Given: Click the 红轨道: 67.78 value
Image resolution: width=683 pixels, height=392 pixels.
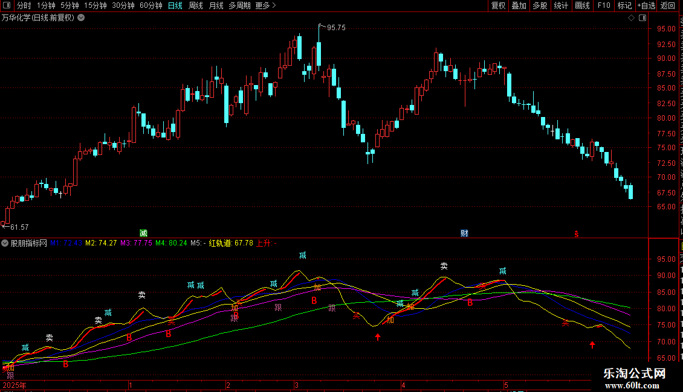Looking at the screenshot, I should (231, 244).
